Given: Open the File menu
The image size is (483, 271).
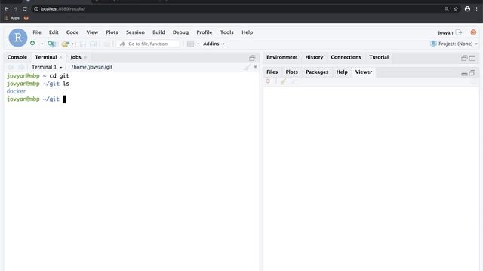Looking at the screenshot, I should (x=37, y=32).
